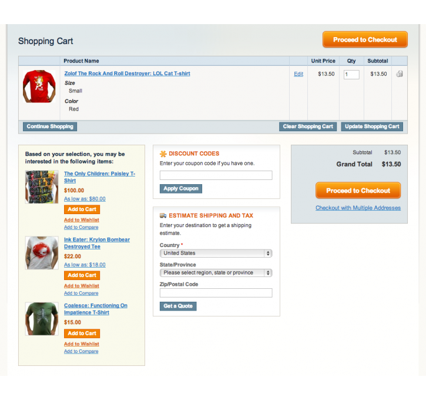Continue Shopping button
Viewport: 426px width, 400px height.
pyautogui.click(x=50, y=126)
